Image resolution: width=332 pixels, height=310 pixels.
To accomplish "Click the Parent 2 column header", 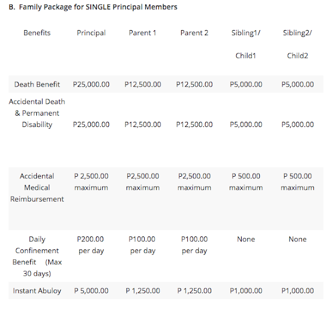I will (194, 33).
